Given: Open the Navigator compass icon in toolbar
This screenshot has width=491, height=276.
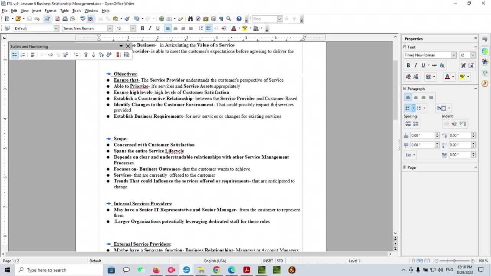Looking at the screenshot, I should tap(198, 18).
